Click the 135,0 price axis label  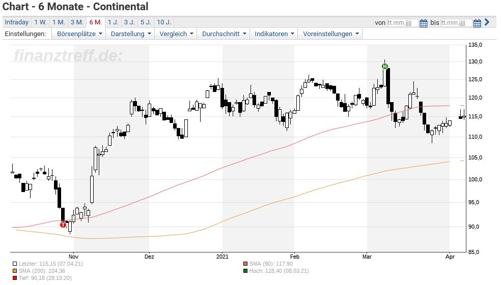click(x=475, y=45)
